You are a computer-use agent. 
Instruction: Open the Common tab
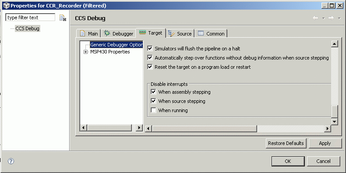[x=211, y=34]
